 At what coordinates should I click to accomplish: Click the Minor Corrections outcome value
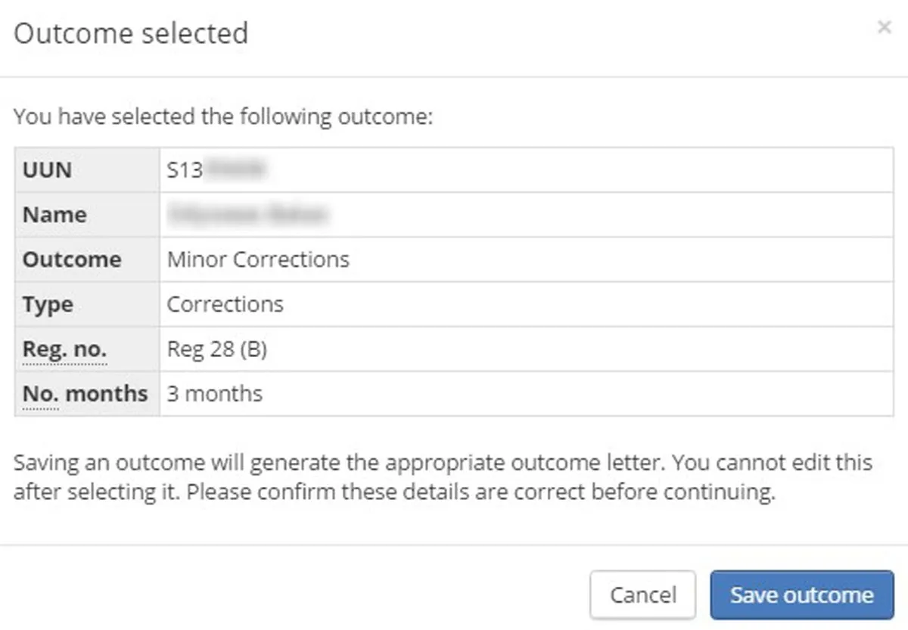[258, 259]
